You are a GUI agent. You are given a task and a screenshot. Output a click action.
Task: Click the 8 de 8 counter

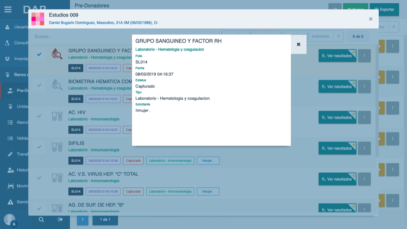point(358,36)
